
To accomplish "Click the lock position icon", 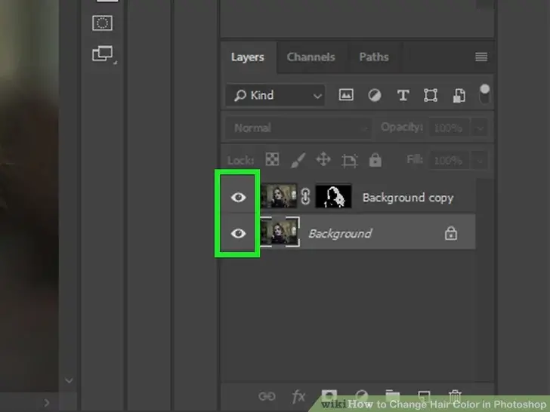I will click(323, 160).
